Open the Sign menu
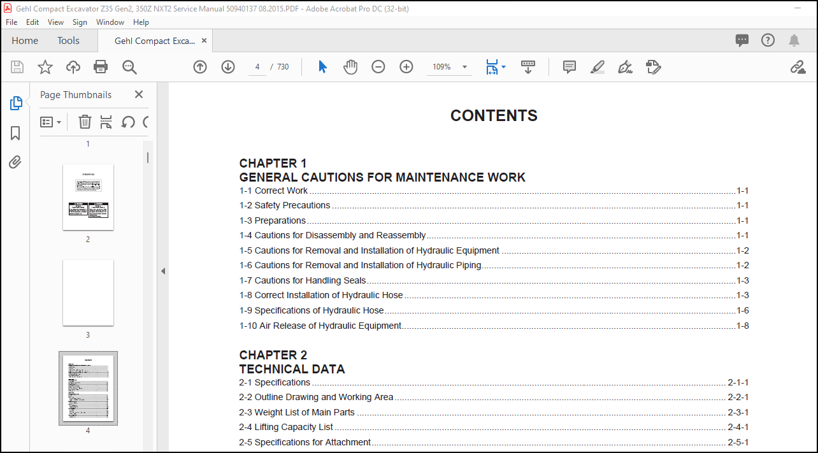Image resolution: width=818 pixels, height=453 pixels. point(80,22)
